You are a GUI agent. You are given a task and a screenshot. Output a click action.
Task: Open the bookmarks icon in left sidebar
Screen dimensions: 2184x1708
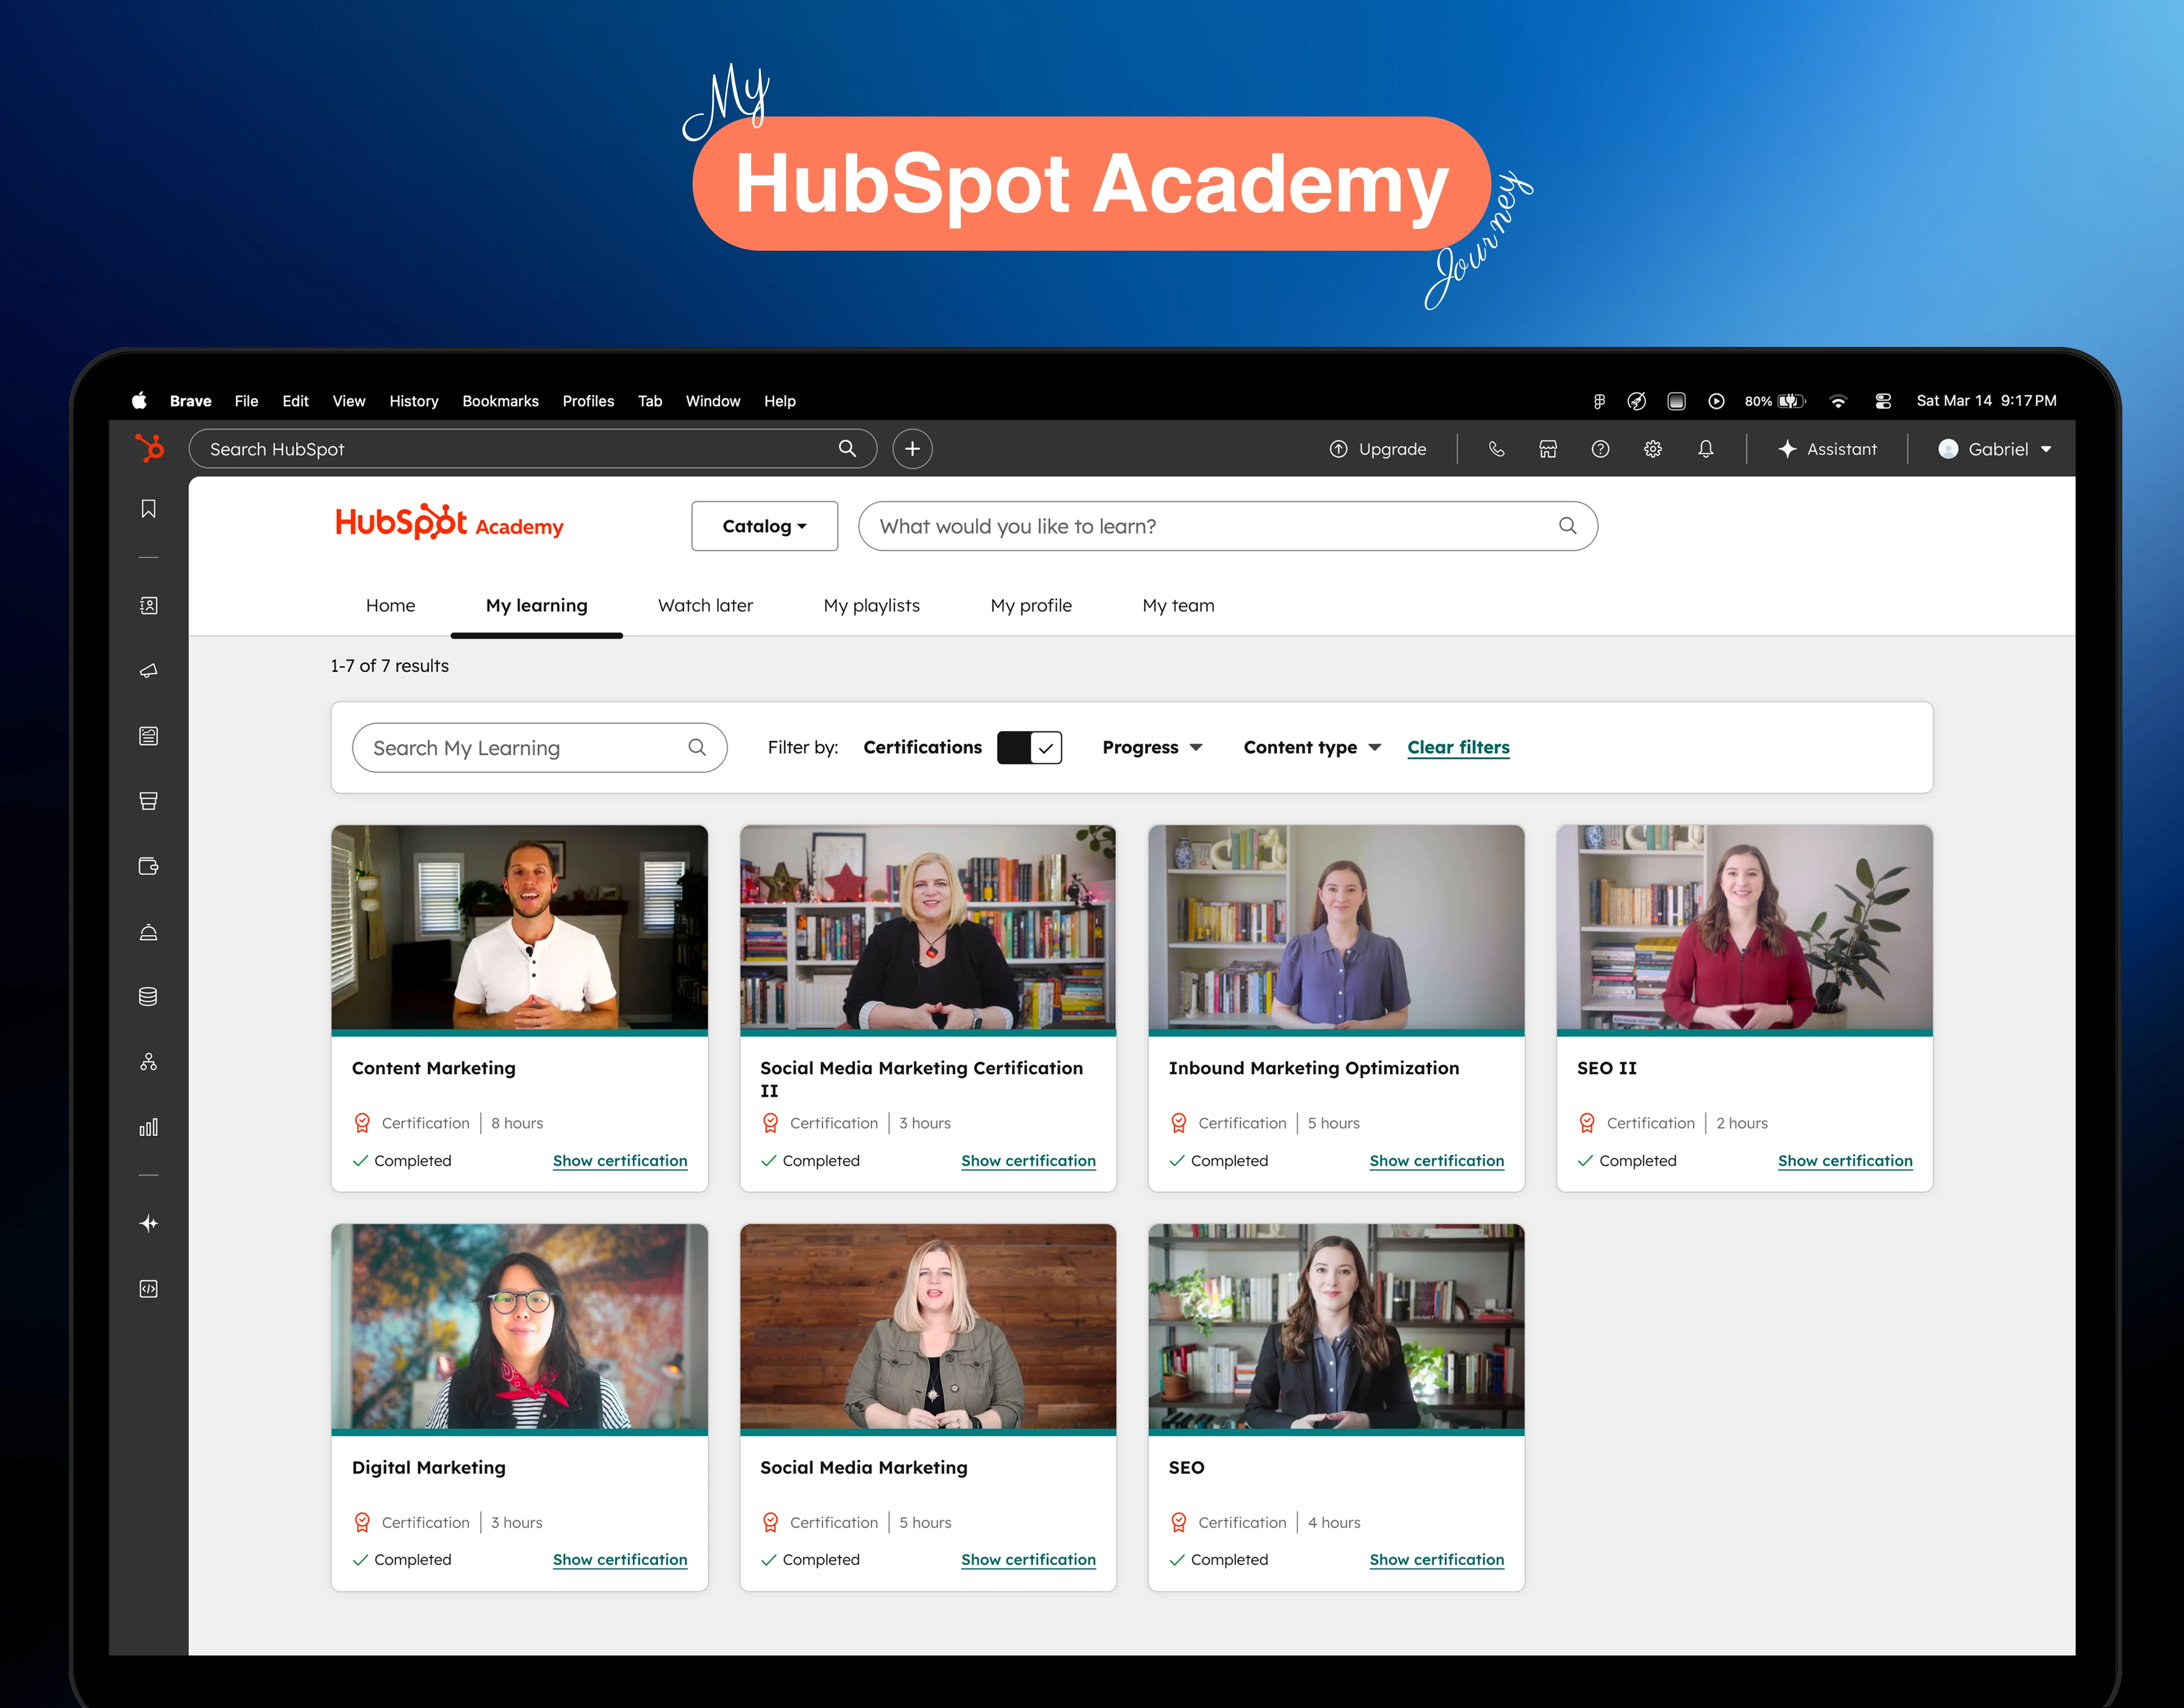(x=148, y=509)
